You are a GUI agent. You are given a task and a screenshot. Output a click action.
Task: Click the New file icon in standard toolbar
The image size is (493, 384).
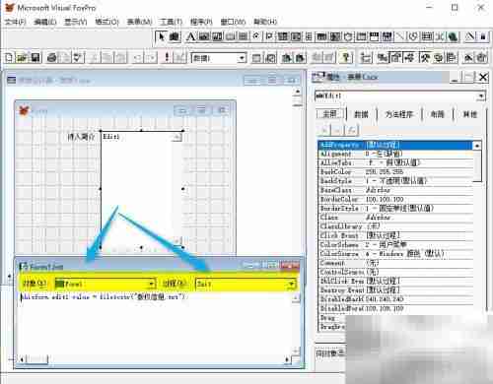pos(10,58)
